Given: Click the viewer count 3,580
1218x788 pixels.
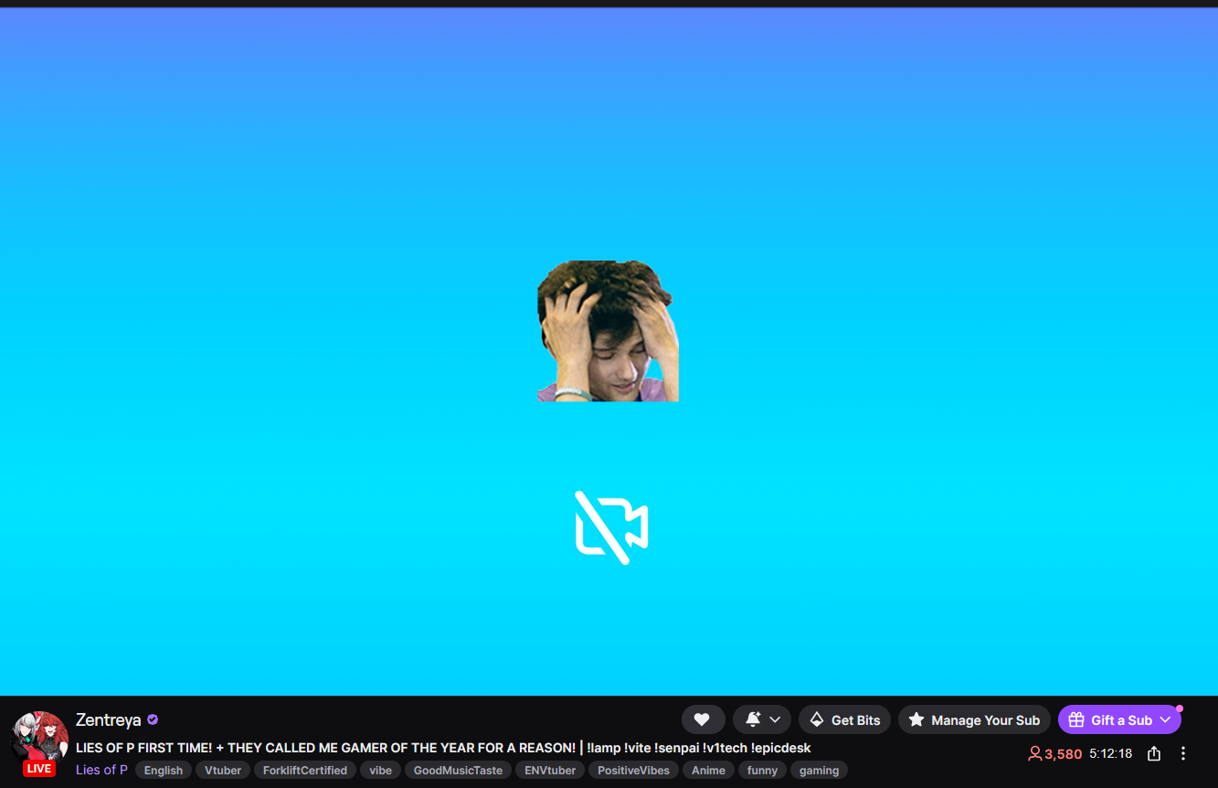Looking at the screenshot, I should point(1054,754).
